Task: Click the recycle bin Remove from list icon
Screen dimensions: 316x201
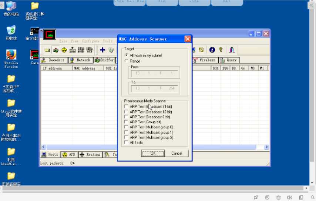Action: (111, 50)
